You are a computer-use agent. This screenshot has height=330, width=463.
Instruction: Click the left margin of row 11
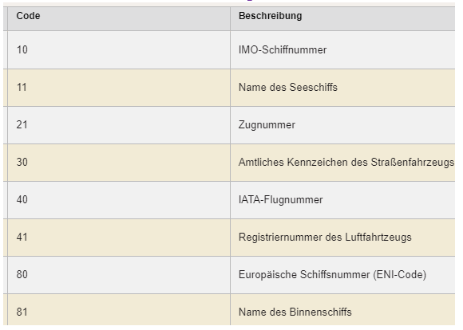[x=6, y=88]
